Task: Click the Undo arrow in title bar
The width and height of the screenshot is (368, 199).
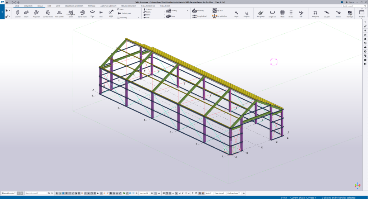Action: click(12, 2)
